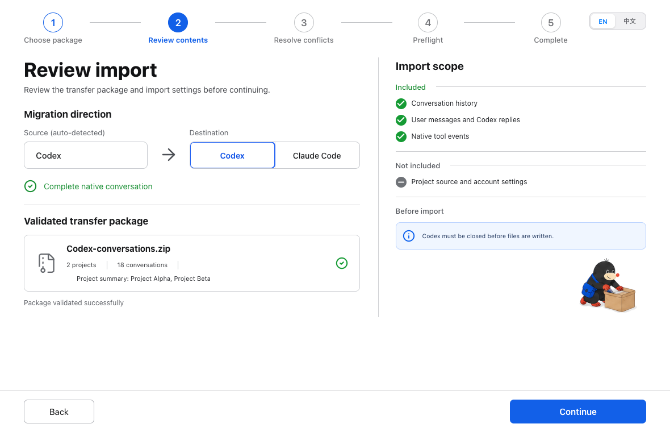The height and width of the screenshot is (432, 670).
Task: Select the Codex-conversations.zip file name
Action: tap(118, 248)
